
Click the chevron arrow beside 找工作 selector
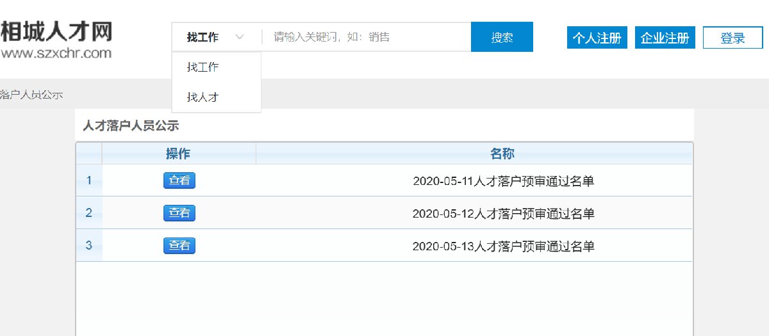pyautogui.click(x=240, y=37)
